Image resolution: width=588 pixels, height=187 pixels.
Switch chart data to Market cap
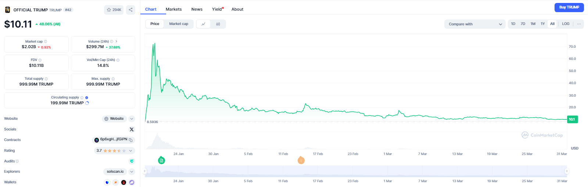click(179, 24)
